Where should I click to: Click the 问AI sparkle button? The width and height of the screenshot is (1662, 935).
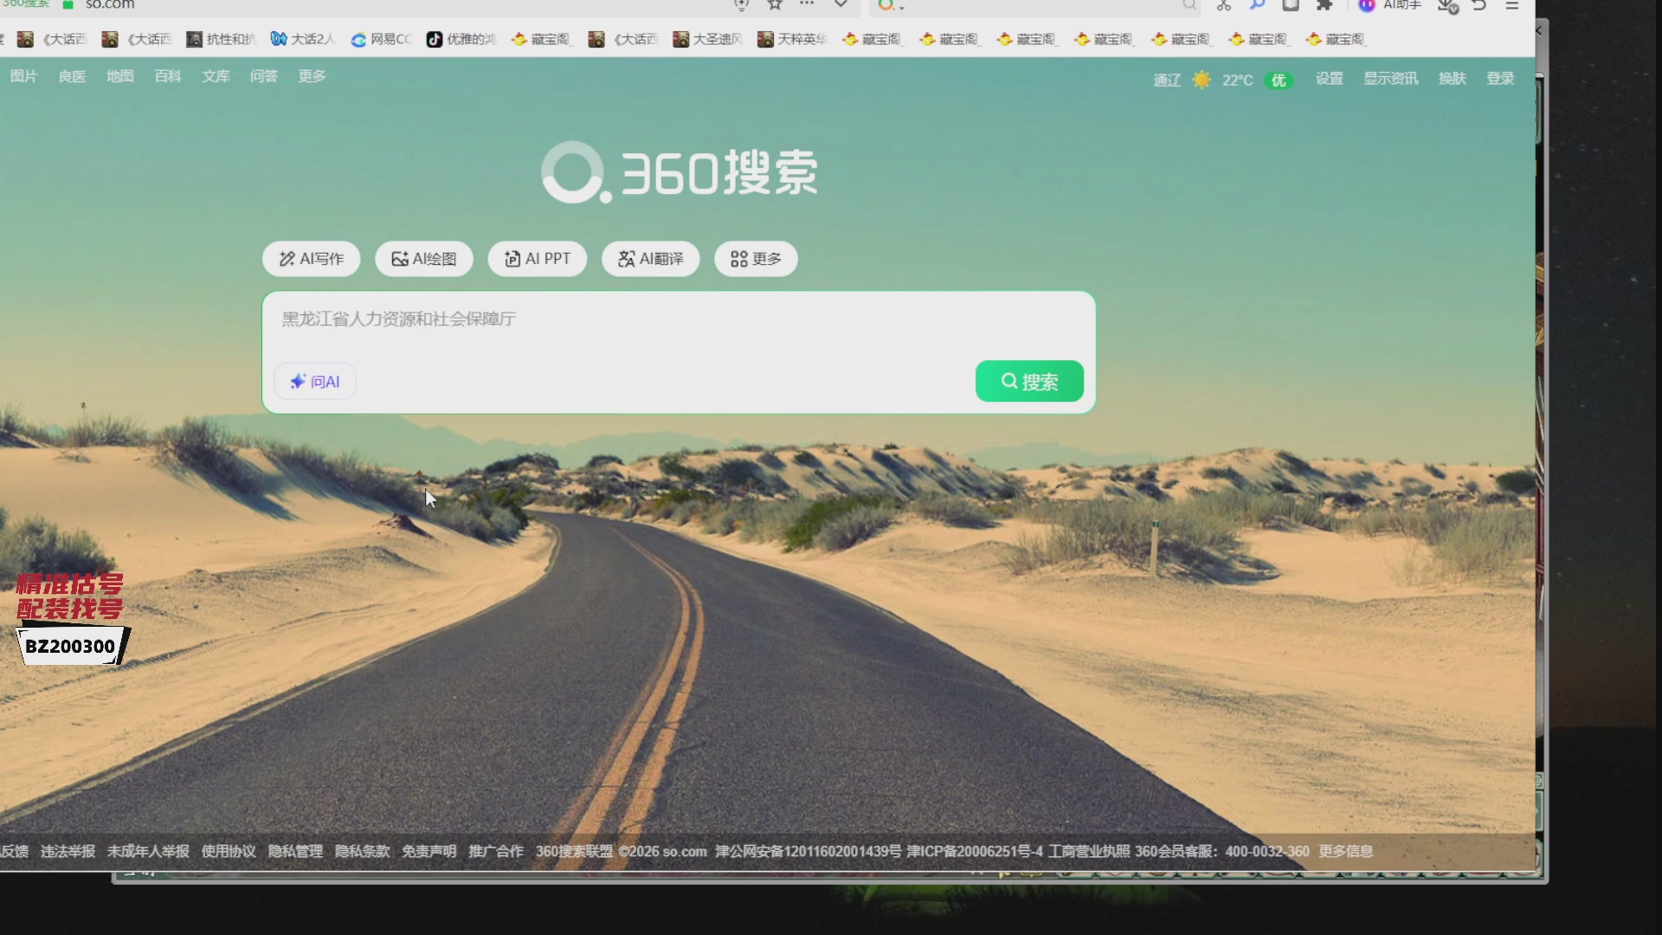tap(314, 382)
